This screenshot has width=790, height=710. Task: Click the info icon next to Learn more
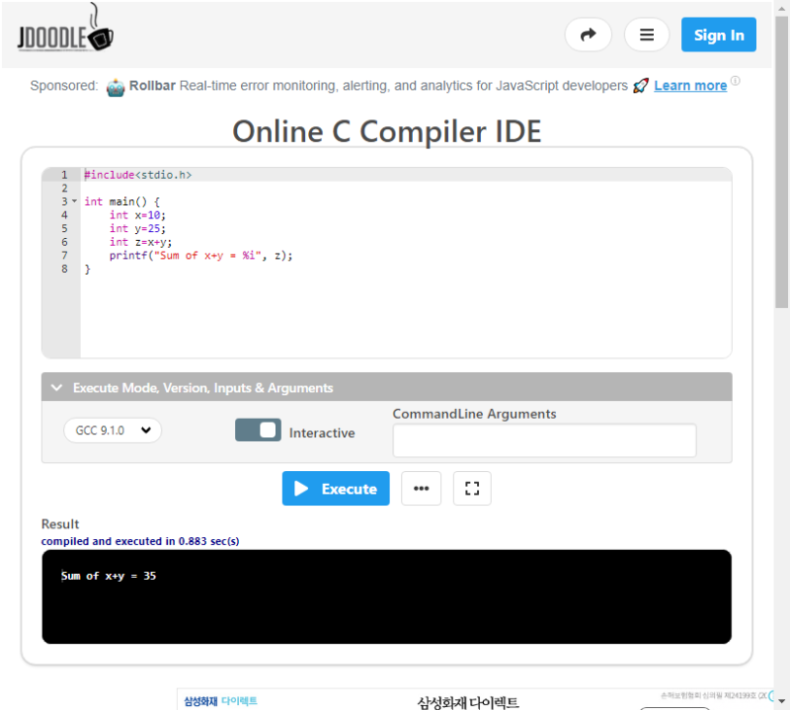735,81
